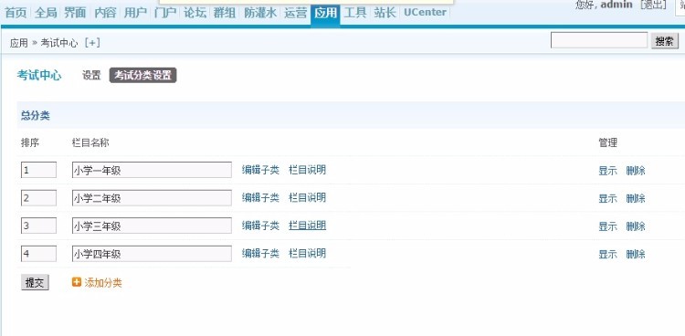Switch to the 全局 tab
The width and height of the screenshot is (685, 336).
click(x=46, y=12)
